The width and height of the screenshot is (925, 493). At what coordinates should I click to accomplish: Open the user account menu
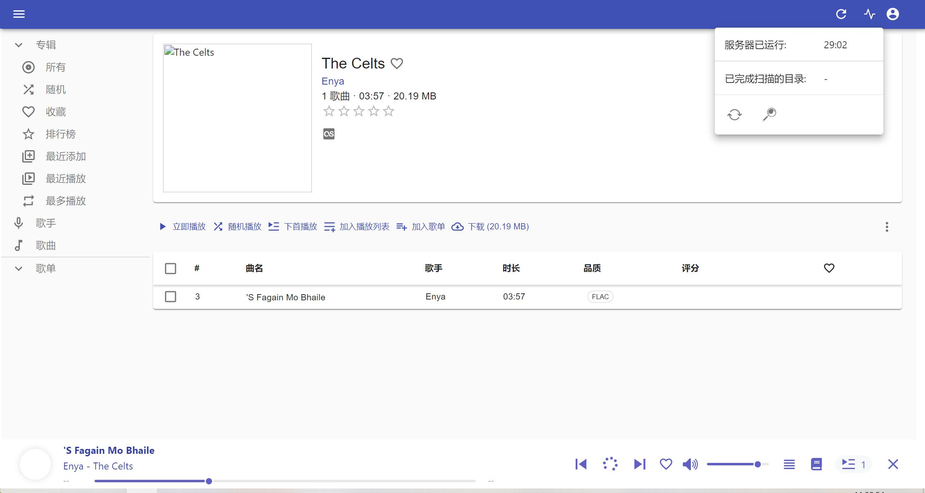(x=893, y=14)
